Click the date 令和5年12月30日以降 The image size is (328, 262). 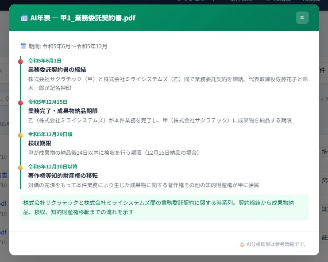tap(53, 167)
